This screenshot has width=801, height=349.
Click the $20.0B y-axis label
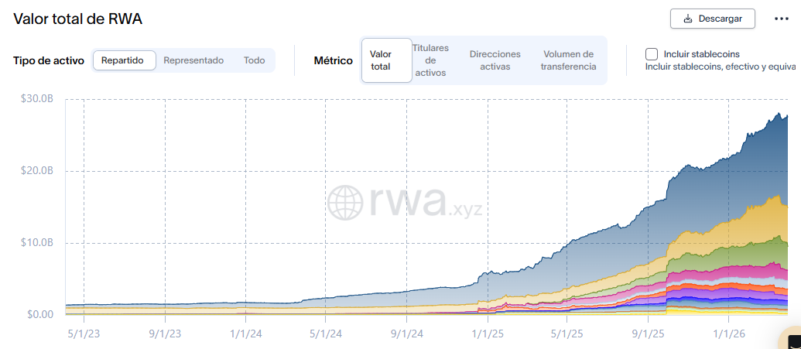[37, 171]
